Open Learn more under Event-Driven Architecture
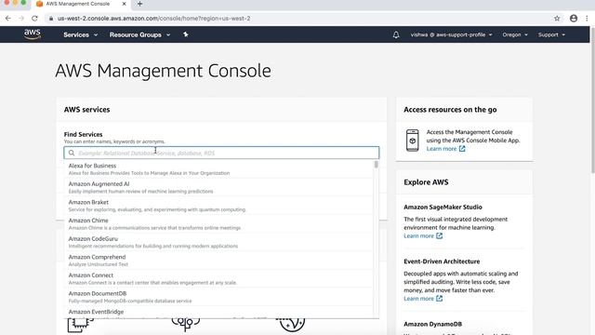The height and width of the screenshot is (335, 595). point(418,299)
